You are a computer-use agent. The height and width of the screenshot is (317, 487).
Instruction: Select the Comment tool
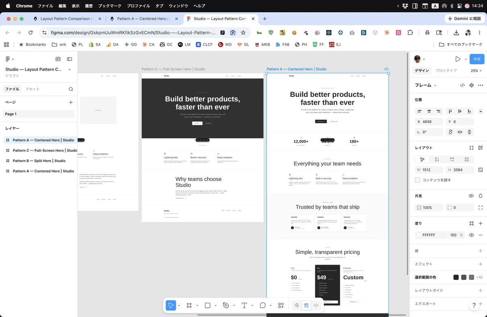263,306
